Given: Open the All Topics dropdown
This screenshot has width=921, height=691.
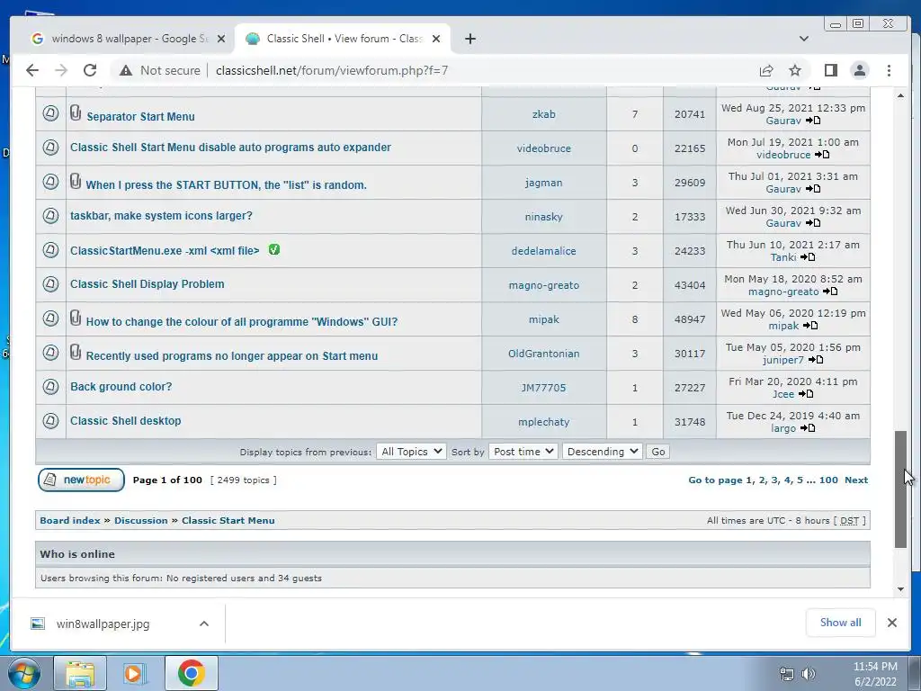Looking at the screenshot, I should pyautogui.click(x=411, y=452).
